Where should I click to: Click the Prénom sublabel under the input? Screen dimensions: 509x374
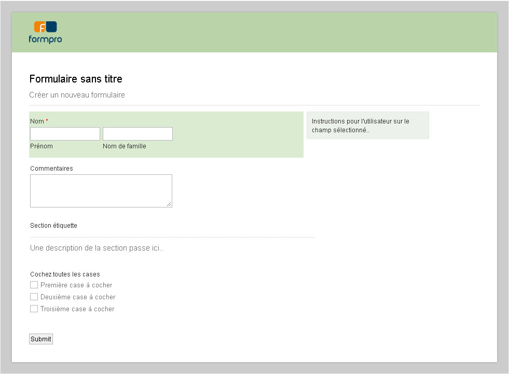tap(42, 146)
